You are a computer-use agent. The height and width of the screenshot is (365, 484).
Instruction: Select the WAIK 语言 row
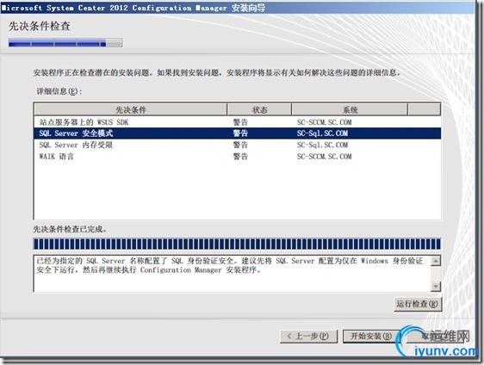click(237, 157)
